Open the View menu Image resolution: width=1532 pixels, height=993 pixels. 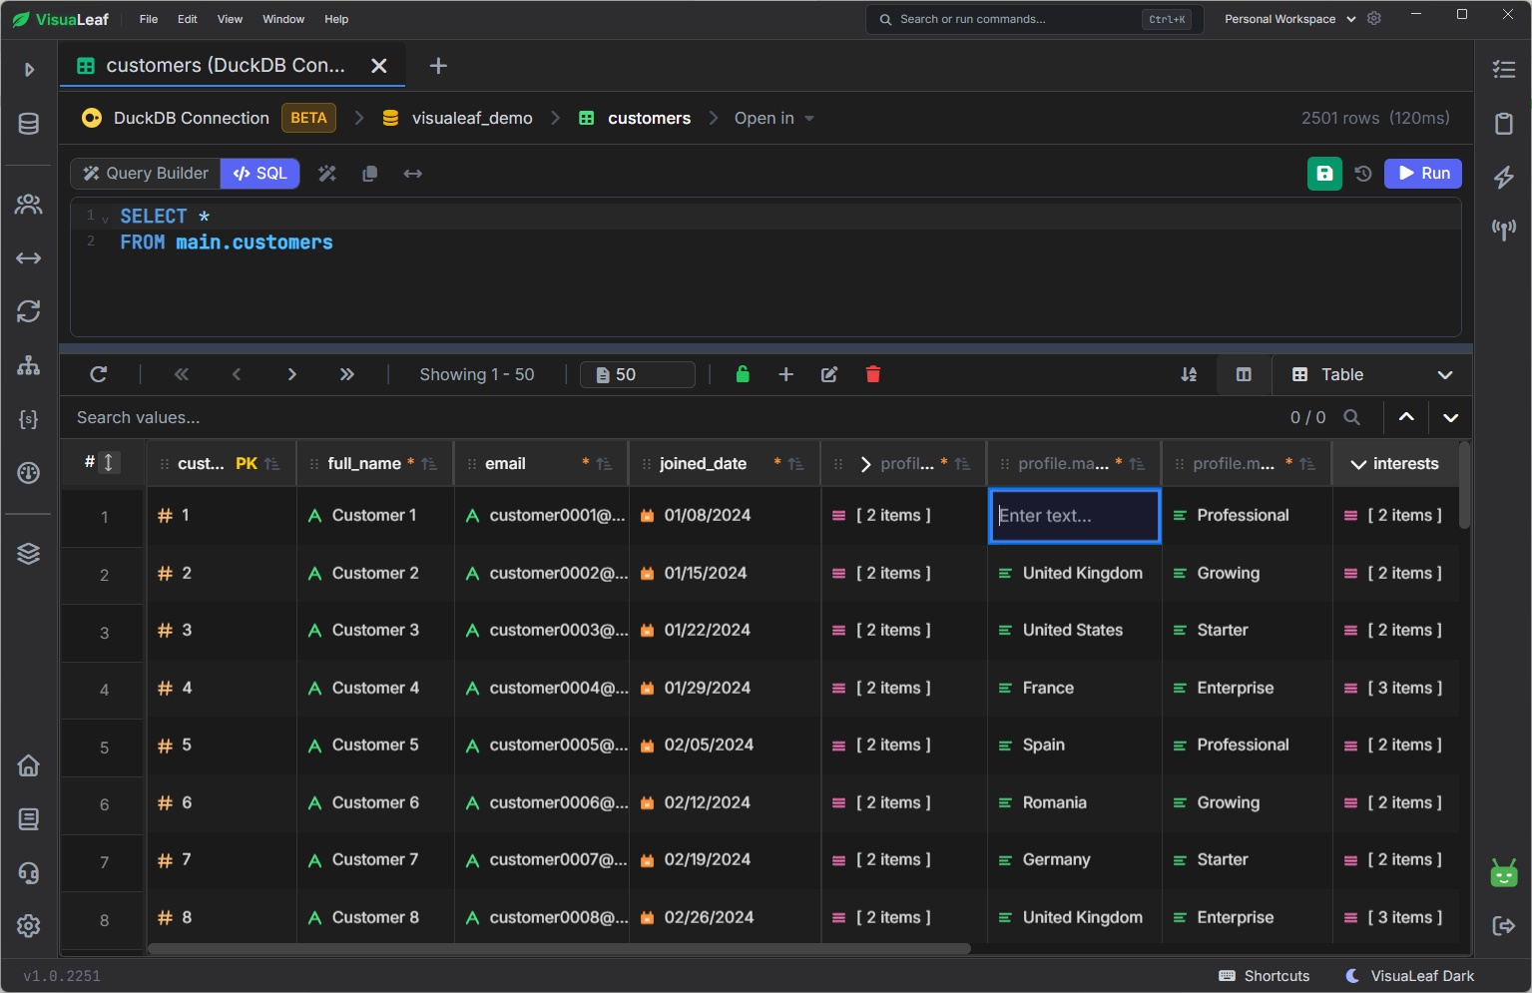click(230, 19)
